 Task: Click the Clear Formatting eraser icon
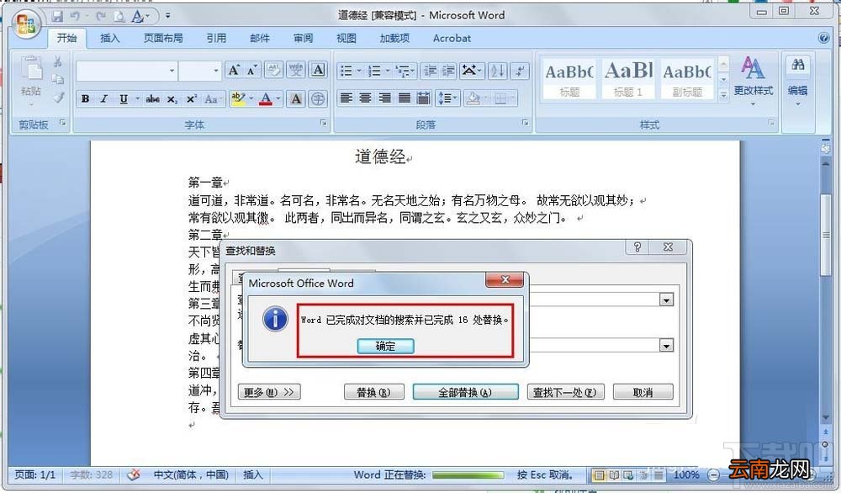click(x=273, y=71)
